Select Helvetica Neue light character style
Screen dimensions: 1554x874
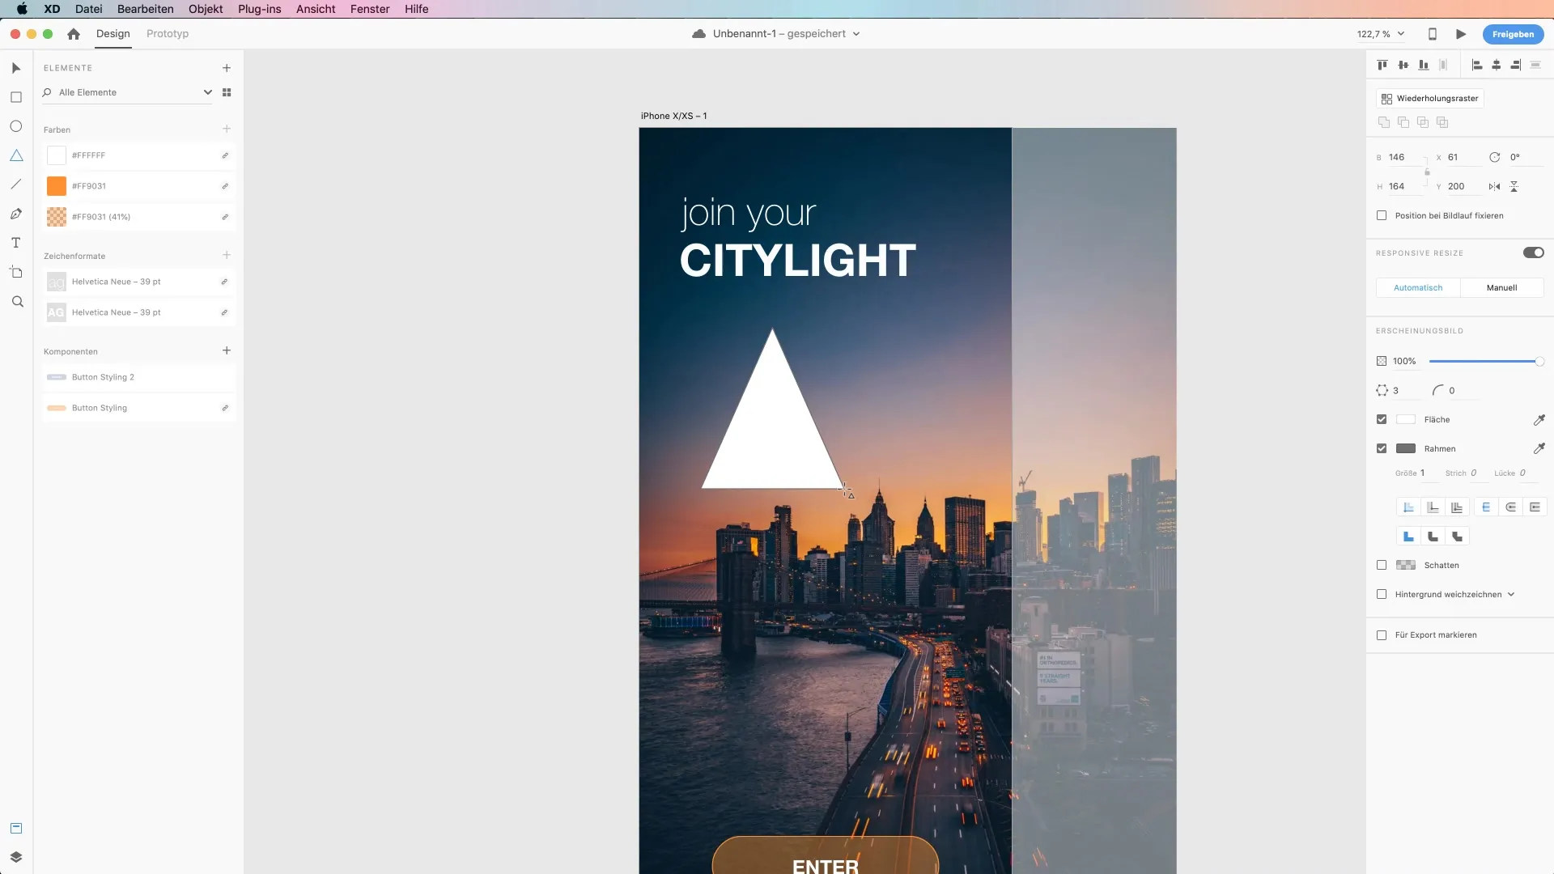[138, 282]
